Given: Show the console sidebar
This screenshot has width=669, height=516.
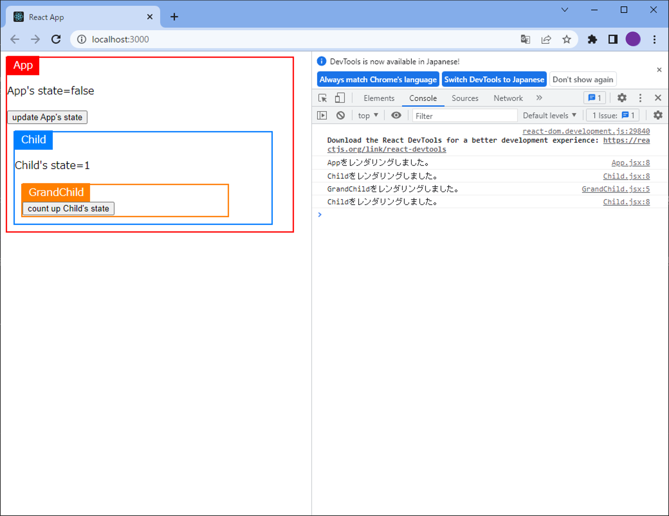Looking at the screenshot, I should pos(322,116).
